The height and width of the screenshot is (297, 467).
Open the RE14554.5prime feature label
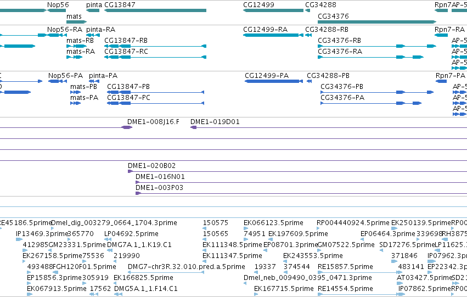coord(345,289)
